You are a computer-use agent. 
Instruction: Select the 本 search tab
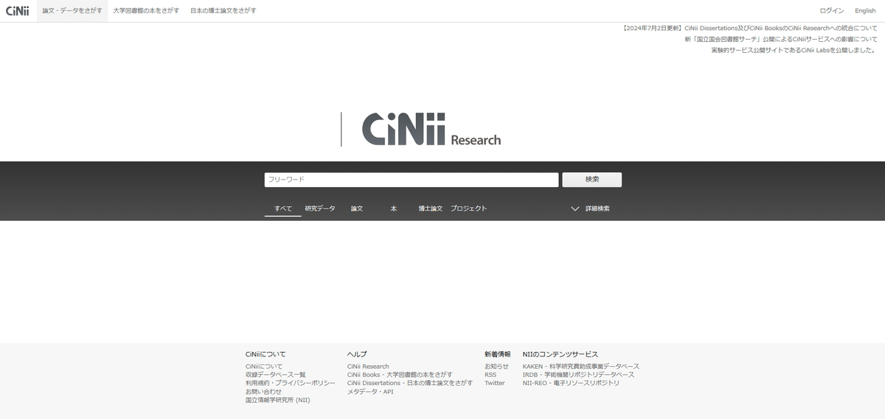(394, 208)
